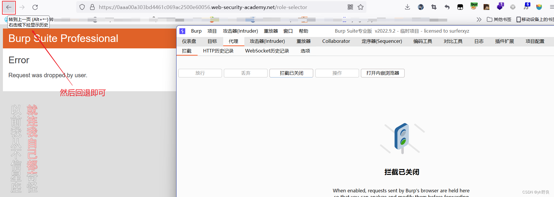The width and height of the screenshot is (554, 197).
Task: Switch to the 重放器 main tab
Action: (304, 41)
